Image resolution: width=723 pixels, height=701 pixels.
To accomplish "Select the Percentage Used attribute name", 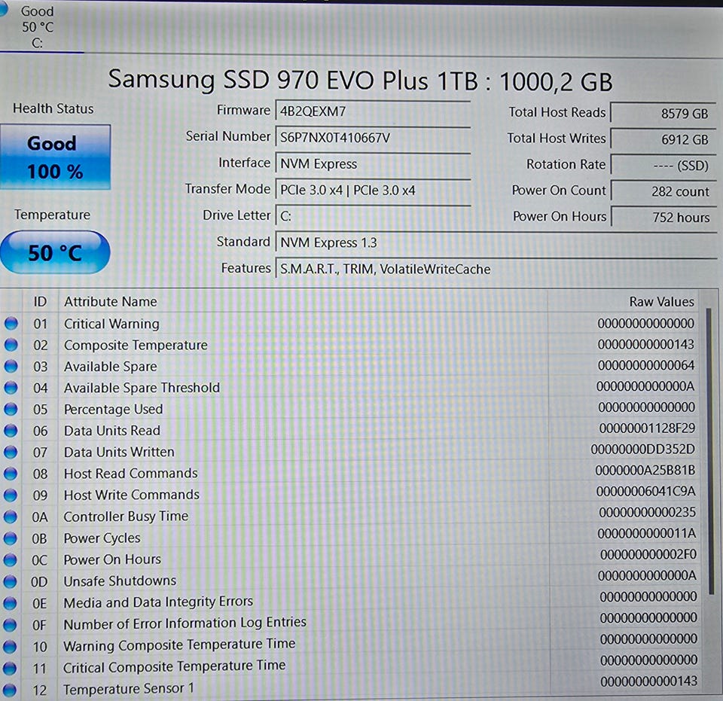I will pyautogui.click(x=113, y=410).
